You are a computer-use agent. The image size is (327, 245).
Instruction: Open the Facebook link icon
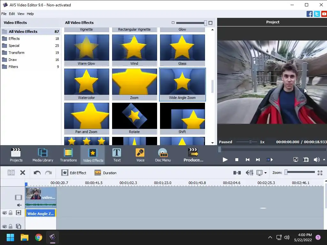[309, 14]
